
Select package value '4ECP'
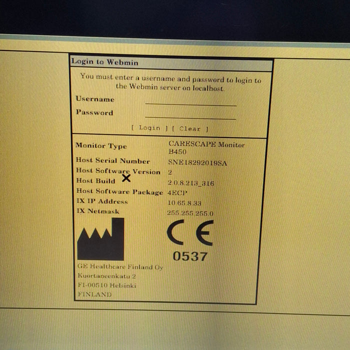pyautogui.click(x=177, y=192)
